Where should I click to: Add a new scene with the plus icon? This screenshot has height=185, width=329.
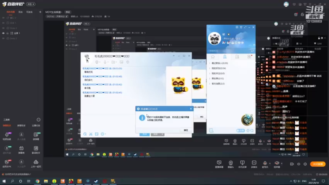(40, 12)
